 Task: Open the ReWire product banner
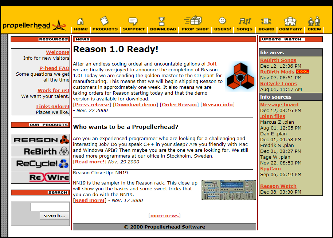pyautogui.click(x=40, y=177)
